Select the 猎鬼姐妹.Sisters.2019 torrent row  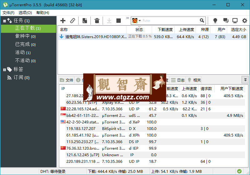pos(153,37)
